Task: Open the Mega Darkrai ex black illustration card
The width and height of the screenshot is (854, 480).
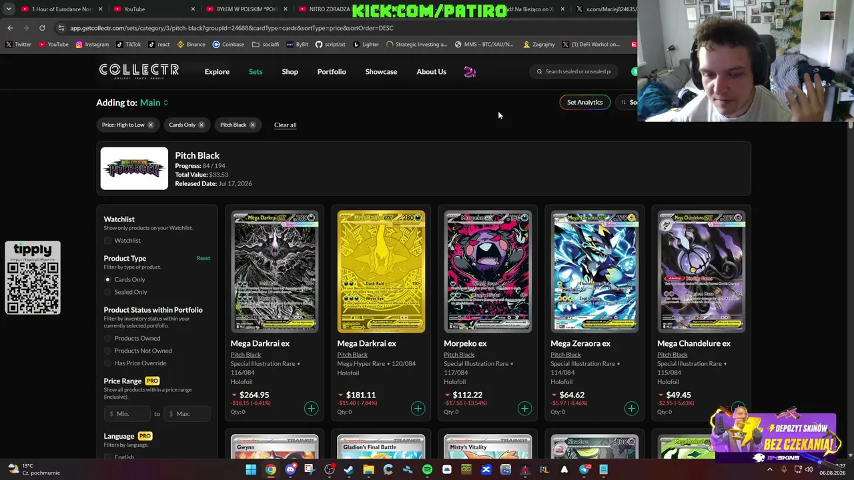Action: 274,271
